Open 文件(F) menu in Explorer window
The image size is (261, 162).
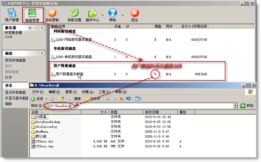tap(38, 92)
